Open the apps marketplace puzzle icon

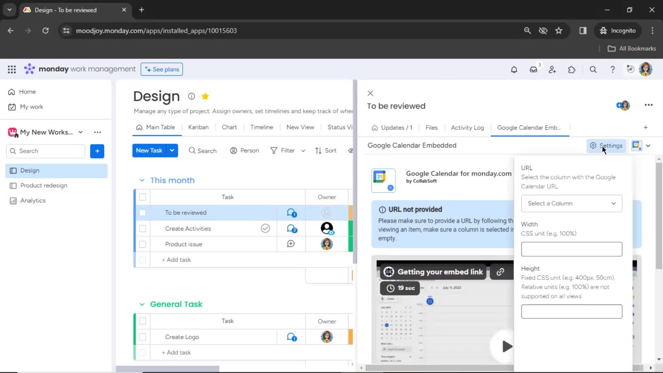point(572,69)
